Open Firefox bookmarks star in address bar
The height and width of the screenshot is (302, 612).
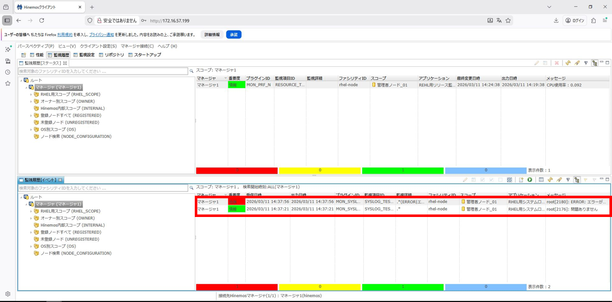(508, 21)
